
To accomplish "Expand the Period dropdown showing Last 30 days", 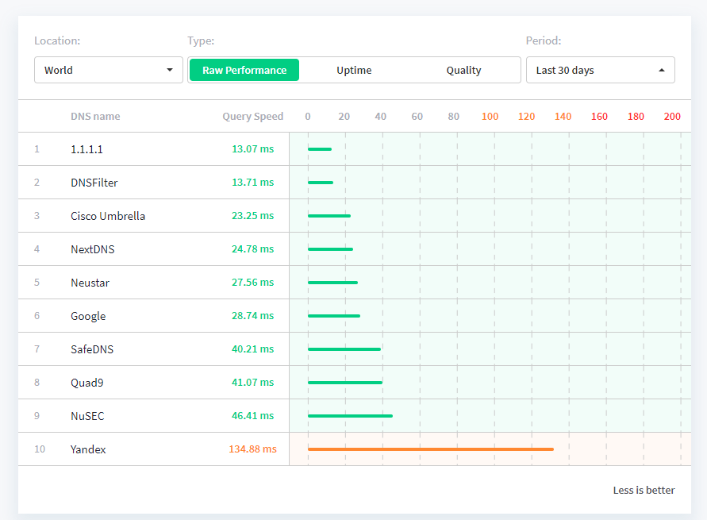I will (x=600, y=70).
